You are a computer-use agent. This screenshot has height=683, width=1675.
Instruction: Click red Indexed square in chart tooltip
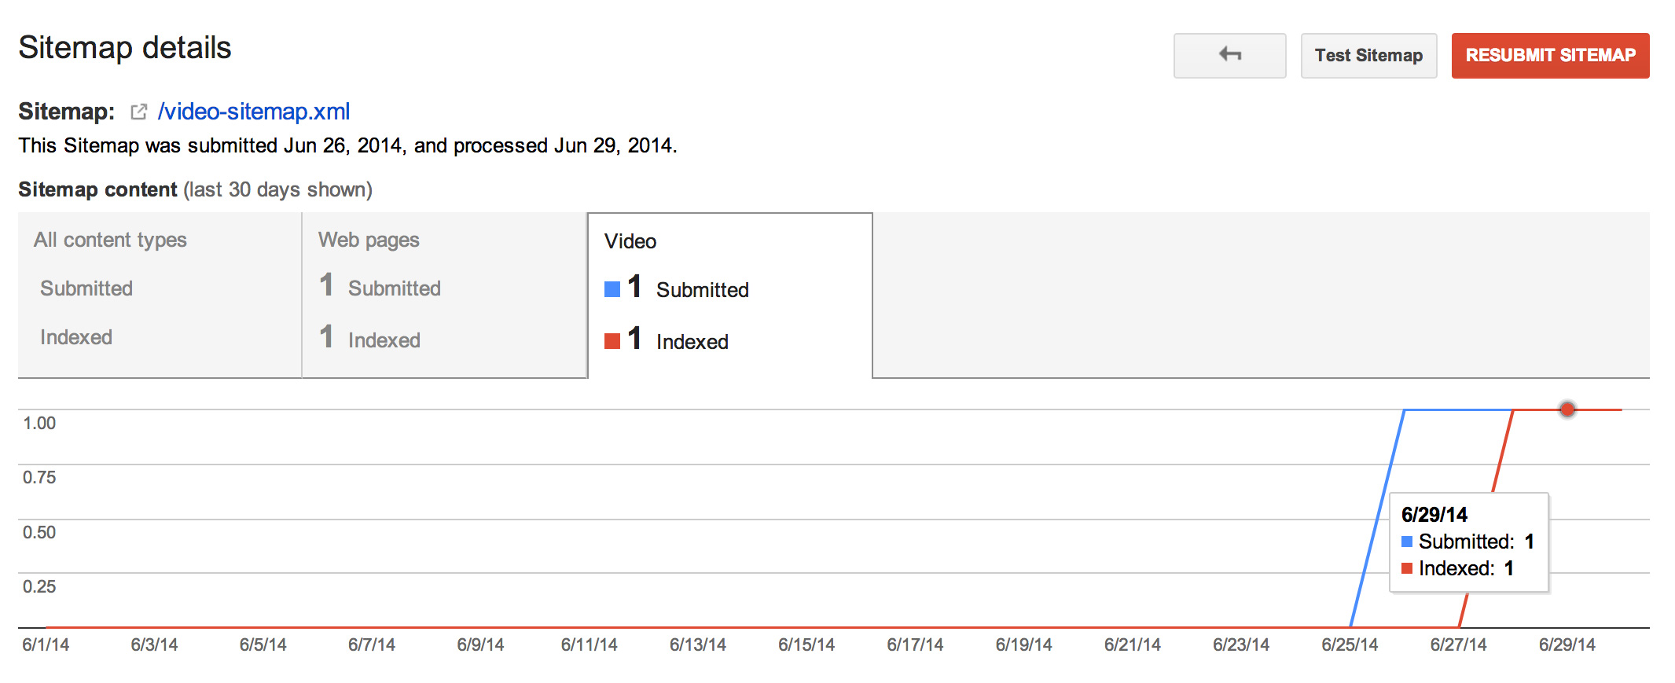coord(1407,568)
